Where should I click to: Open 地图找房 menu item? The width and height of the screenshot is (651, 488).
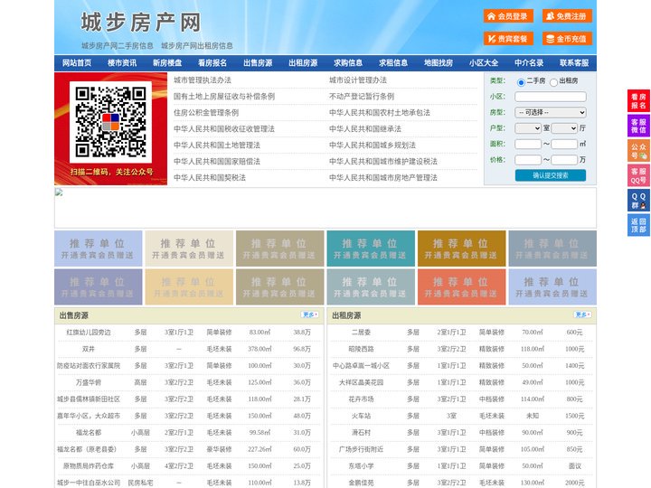439,63
